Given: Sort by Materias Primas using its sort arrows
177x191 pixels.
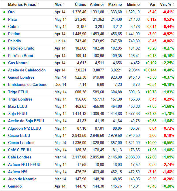Looking at the screenshot, I should coord(38,5).
